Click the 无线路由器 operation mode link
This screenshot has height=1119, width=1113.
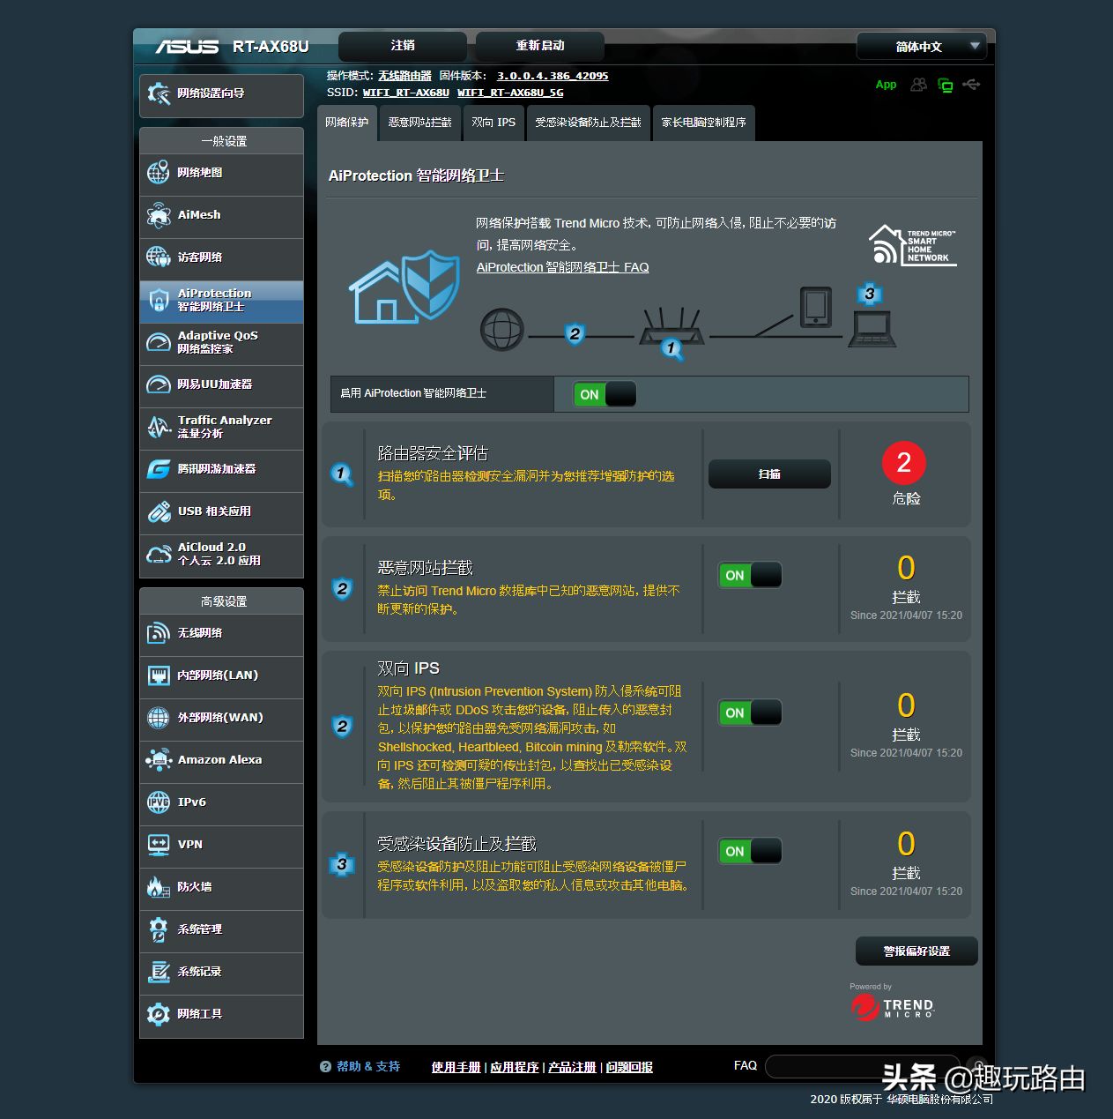pyautogui.click(x=405, y=76)
